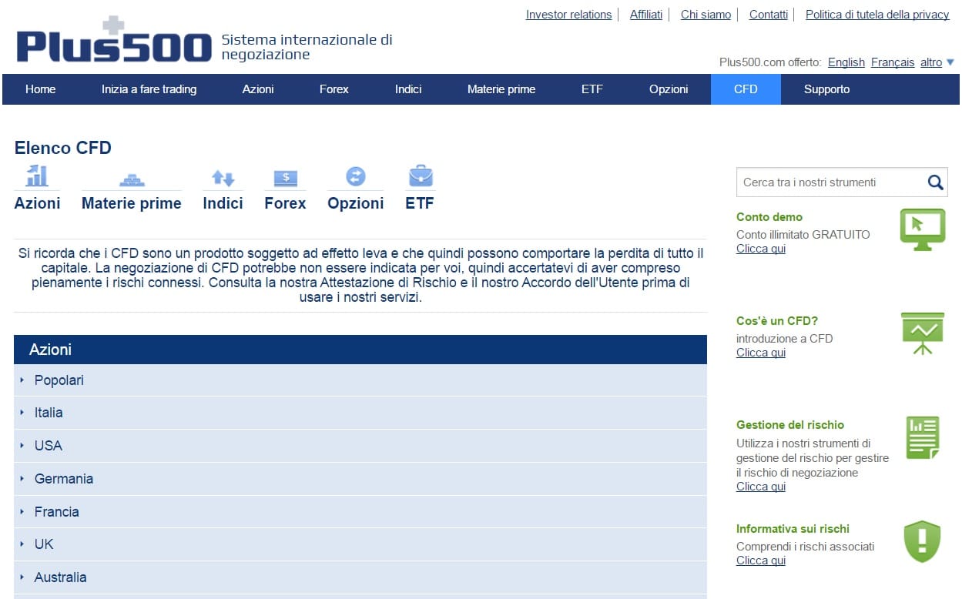
Task: Click Clicca qui under Informativa sui rischi
Action: 761,561
